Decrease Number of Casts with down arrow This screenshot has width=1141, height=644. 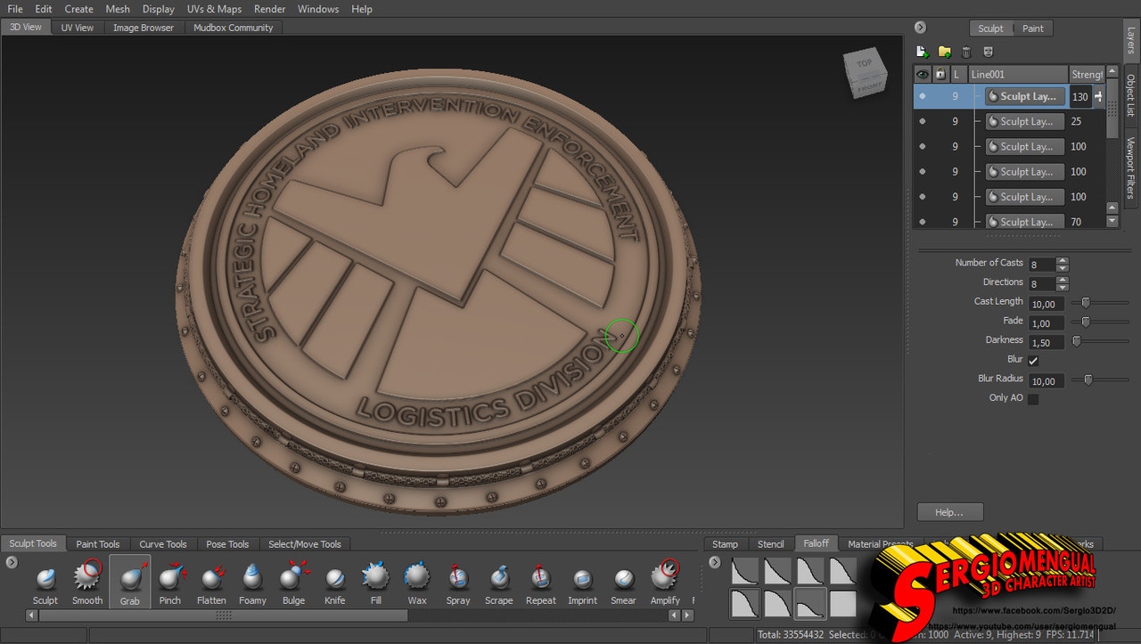[1062, 268]
